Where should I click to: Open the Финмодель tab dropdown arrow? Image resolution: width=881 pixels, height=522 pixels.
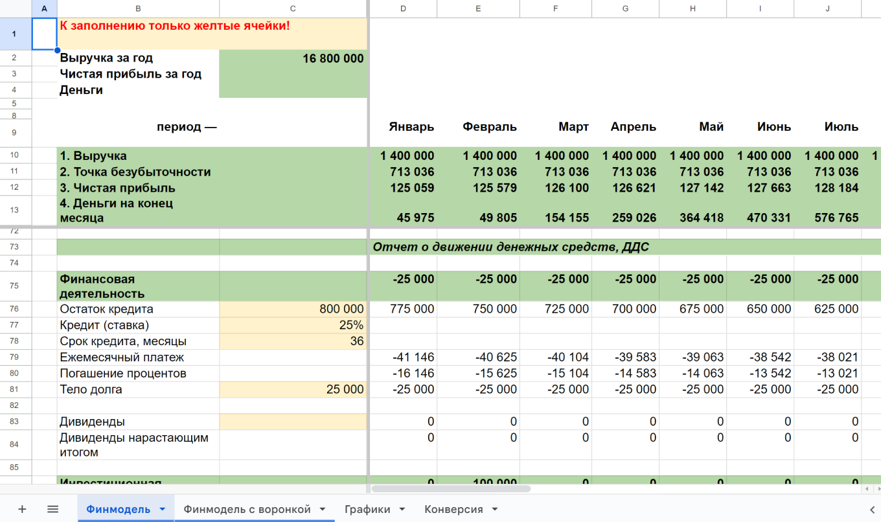163,510
